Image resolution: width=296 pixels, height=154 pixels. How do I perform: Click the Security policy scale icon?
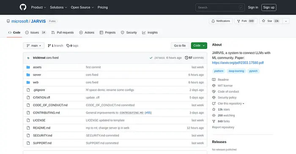(214, 97)
